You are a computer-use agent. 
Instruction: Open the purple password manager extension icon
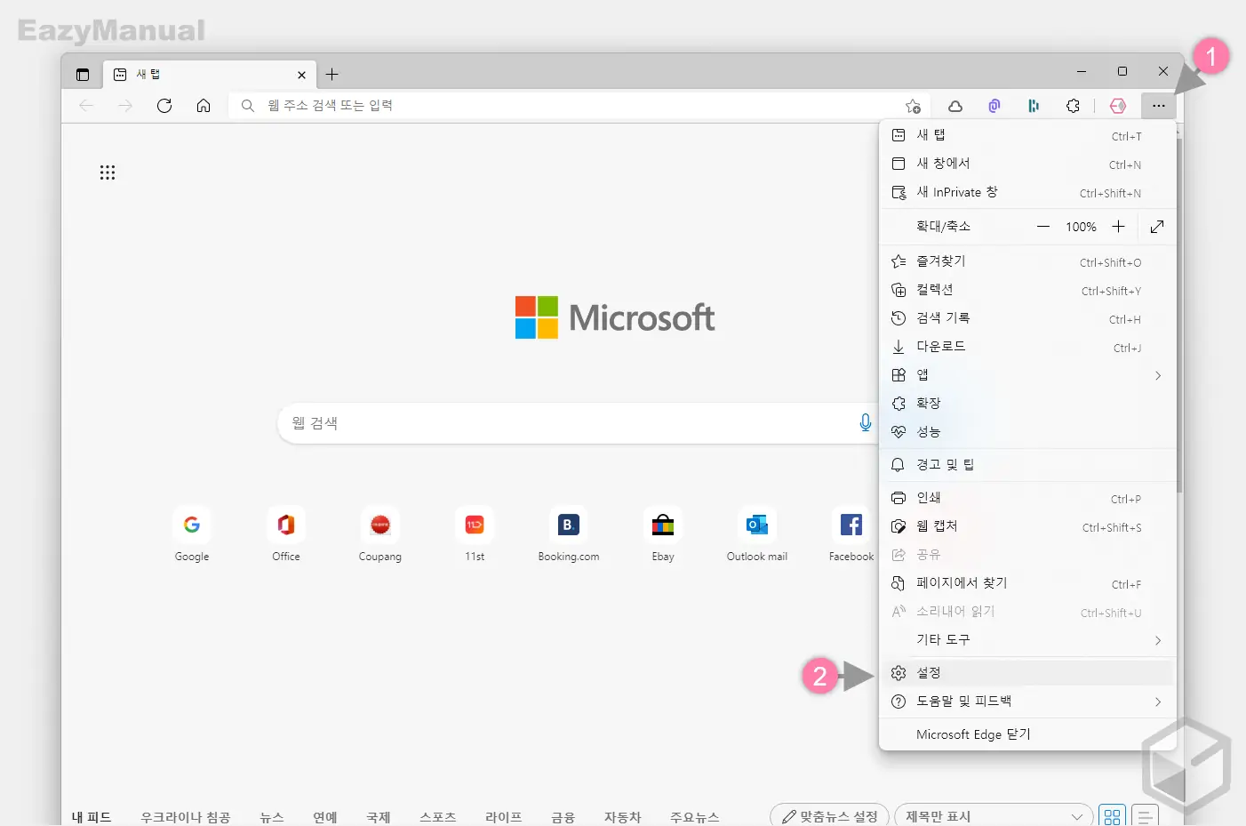[994, 106]
